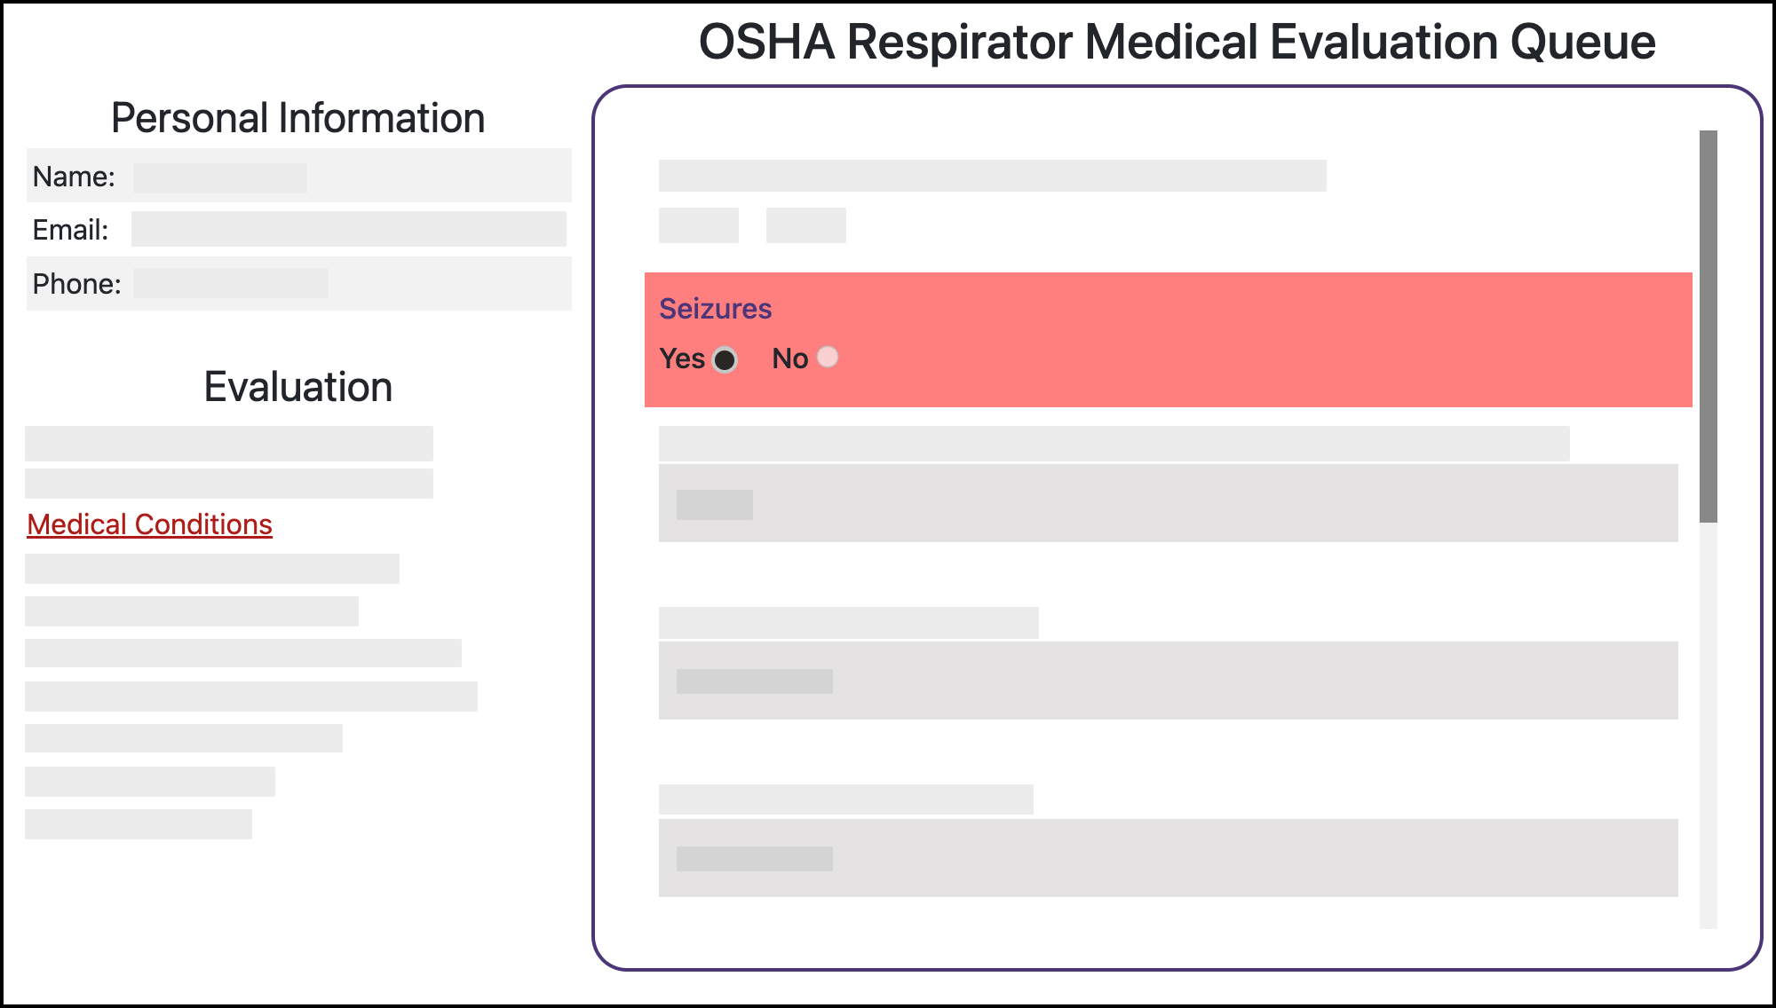Click the Phone input field
The height and width of the screenshot is (1008, 1776).
231,283
